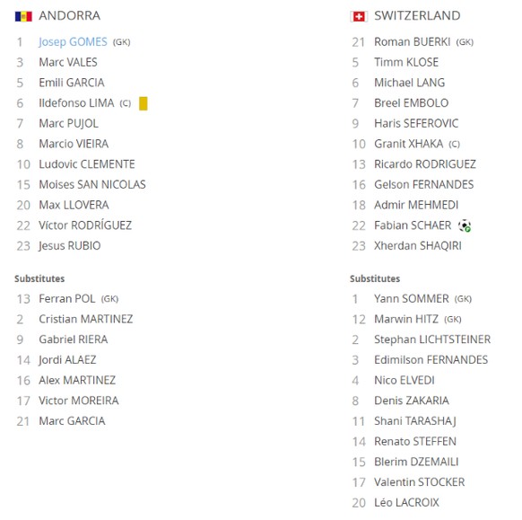Click the Andorra Substitutes heading
Screen dimensions: 522x520
(x=39, y=278)
